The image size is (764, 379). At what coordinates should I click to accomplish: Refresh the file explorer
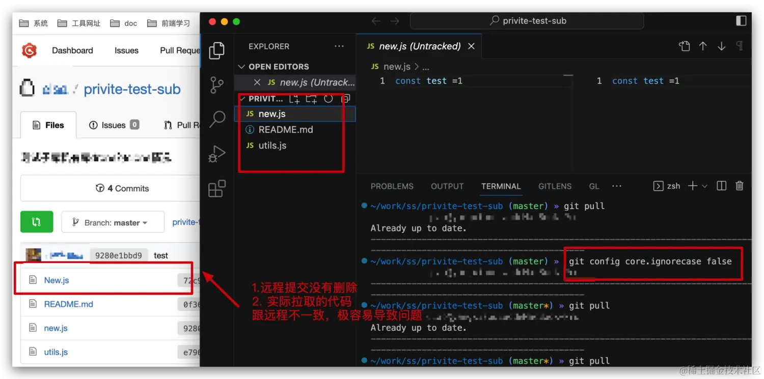pyautogui.click(x=329, y=99)
